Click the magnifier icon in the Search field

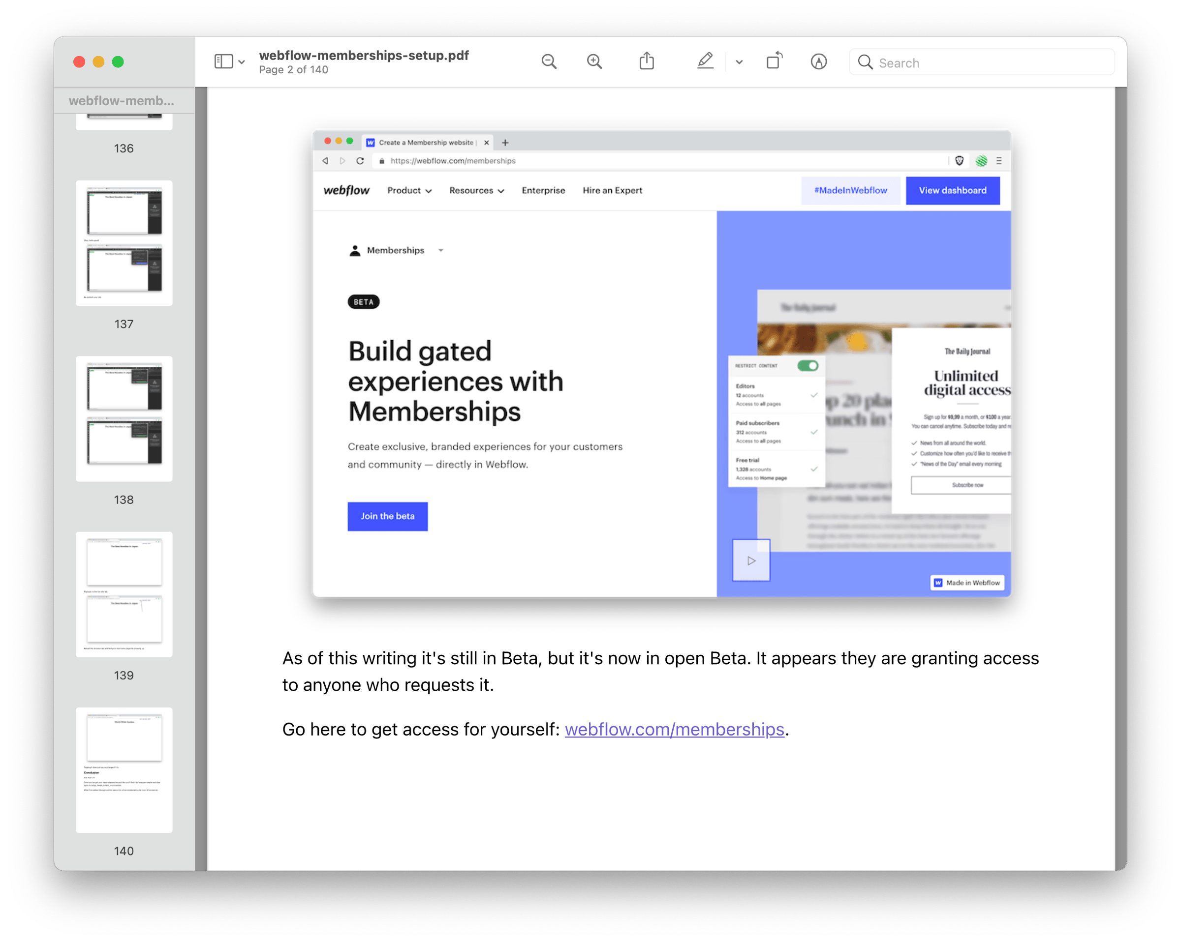tap(865, 62)
